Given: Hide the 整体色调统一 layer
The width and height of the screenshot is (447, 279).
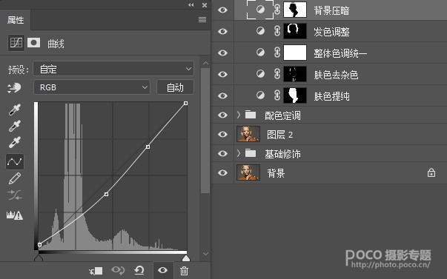Looking at the screenshot, I should point(222,53).
